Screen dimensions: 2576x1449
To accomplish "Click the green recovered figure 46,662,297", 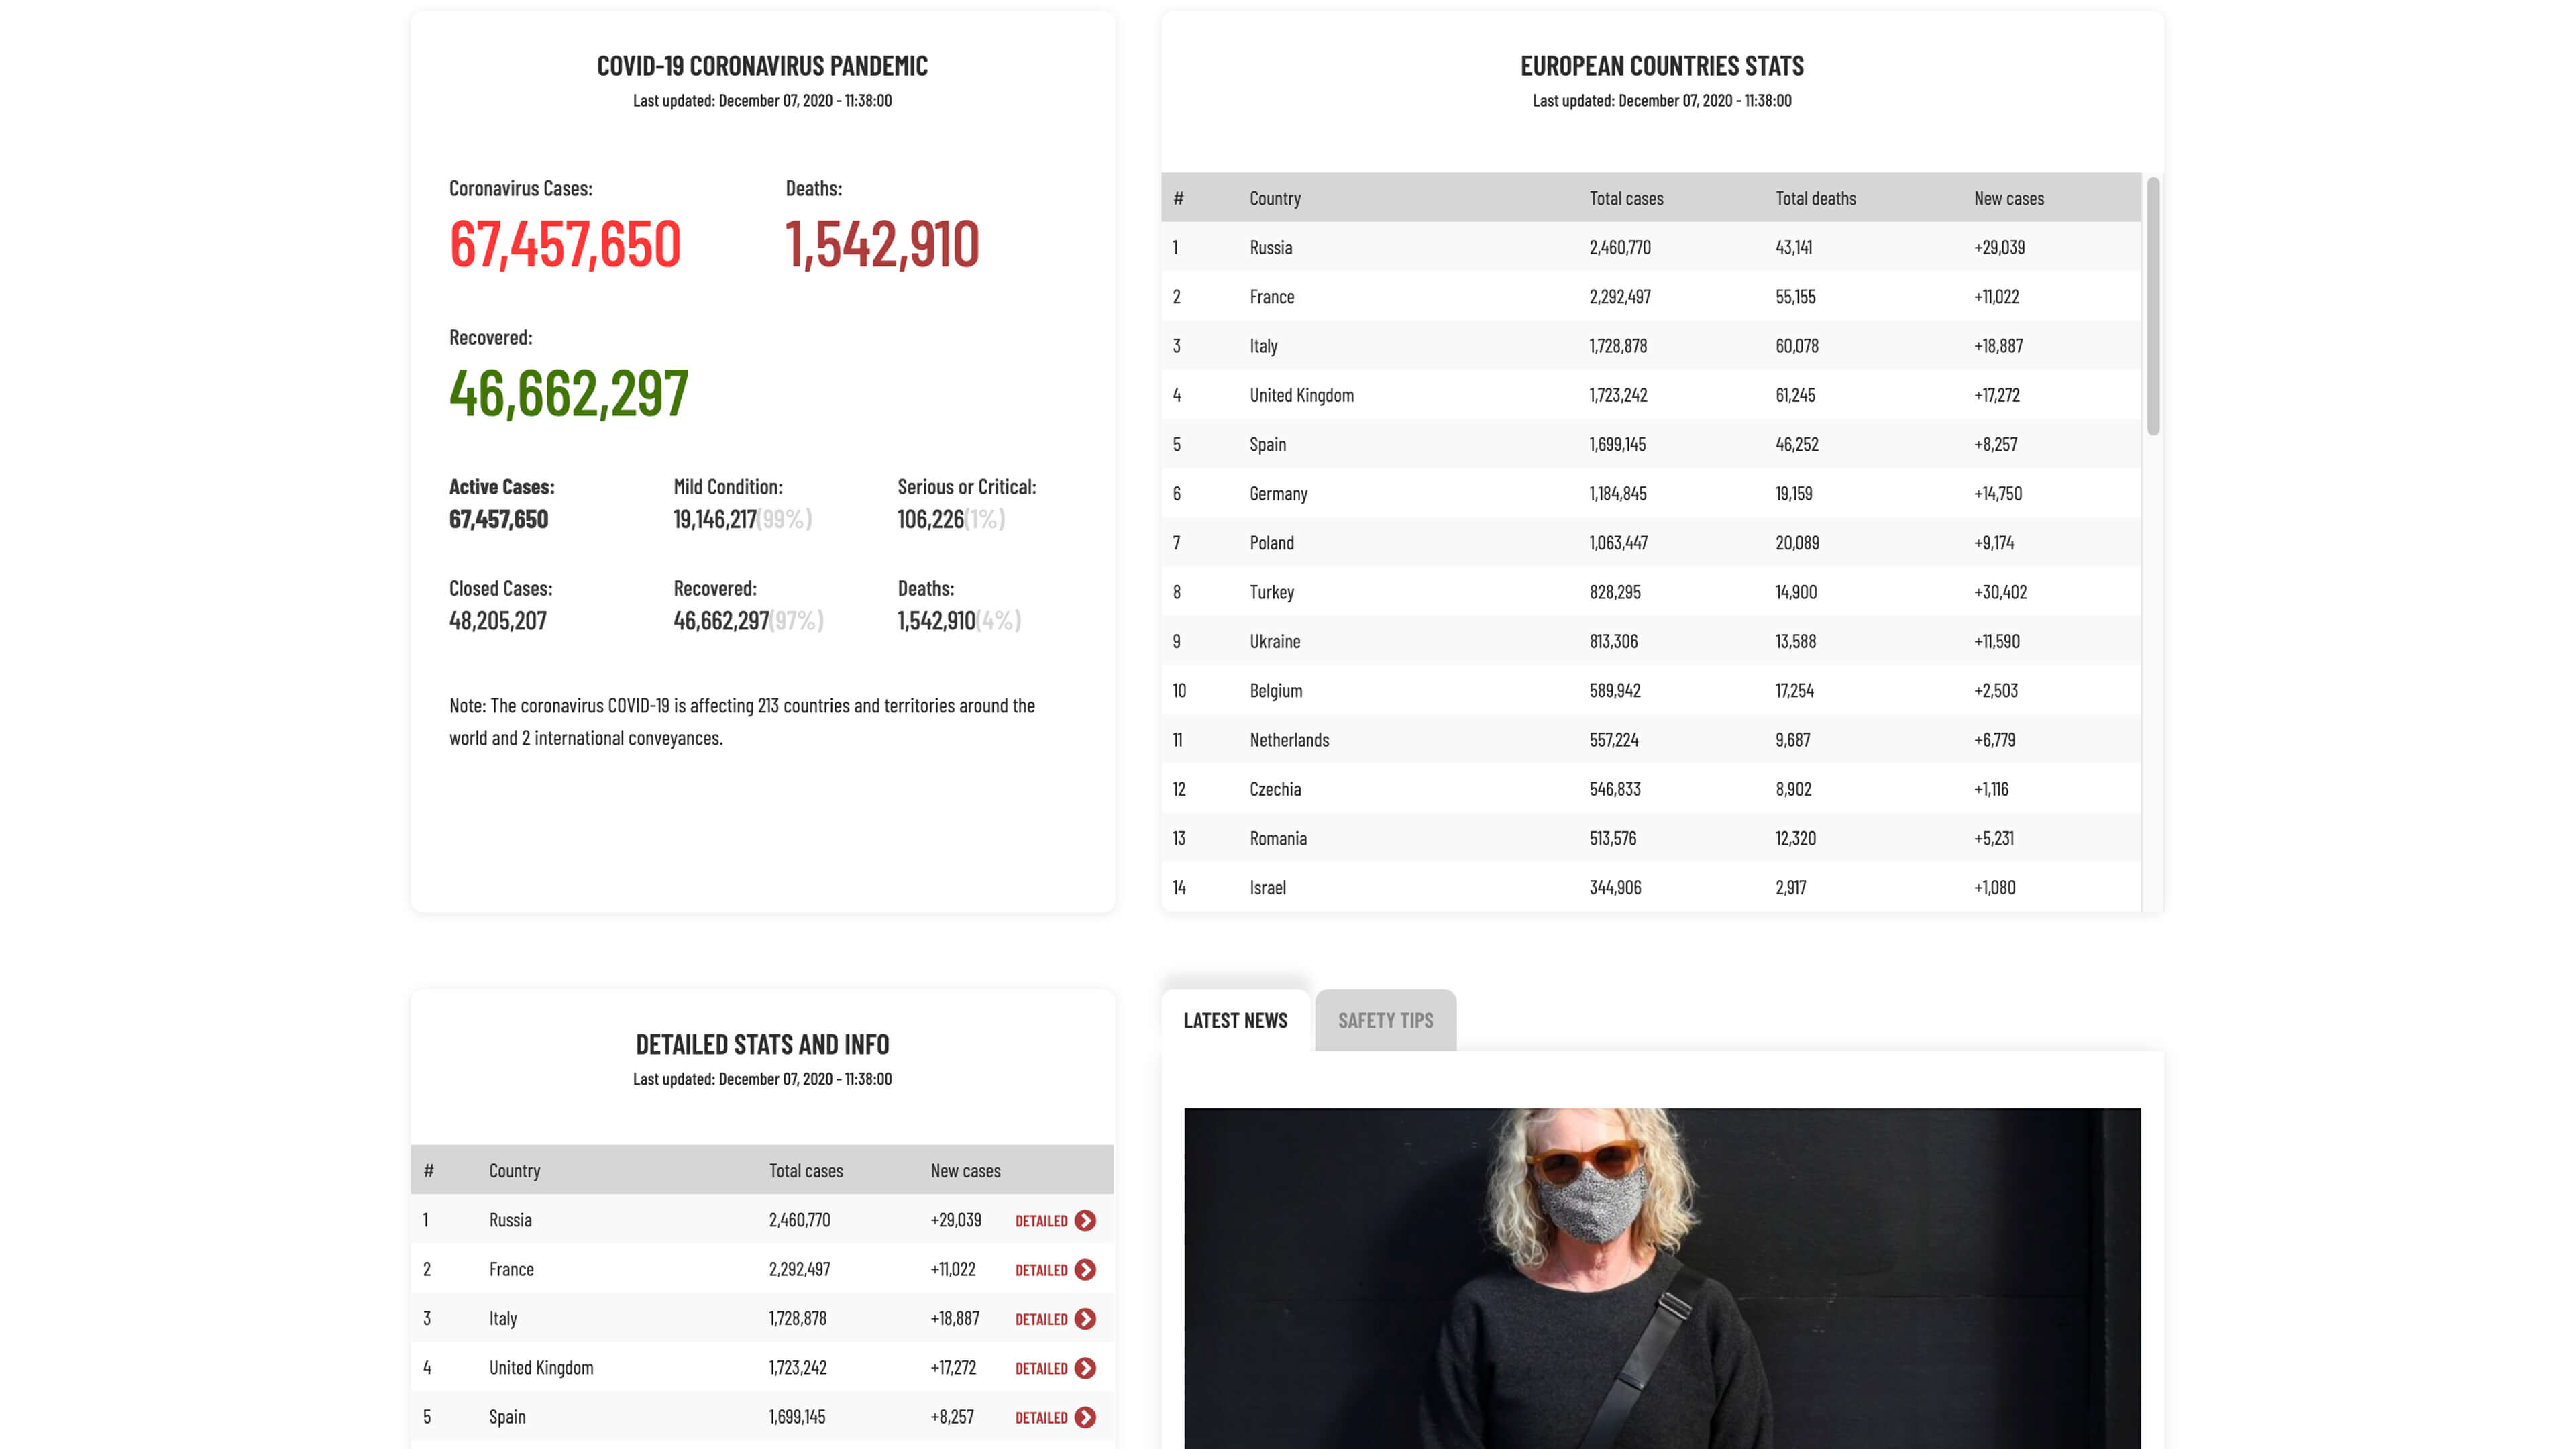I will coord(568,393).
